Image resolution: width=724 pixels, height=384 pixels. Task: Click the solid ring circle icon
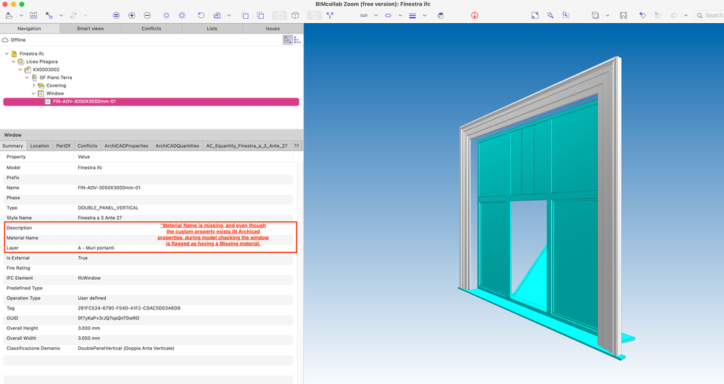(167, 15)
